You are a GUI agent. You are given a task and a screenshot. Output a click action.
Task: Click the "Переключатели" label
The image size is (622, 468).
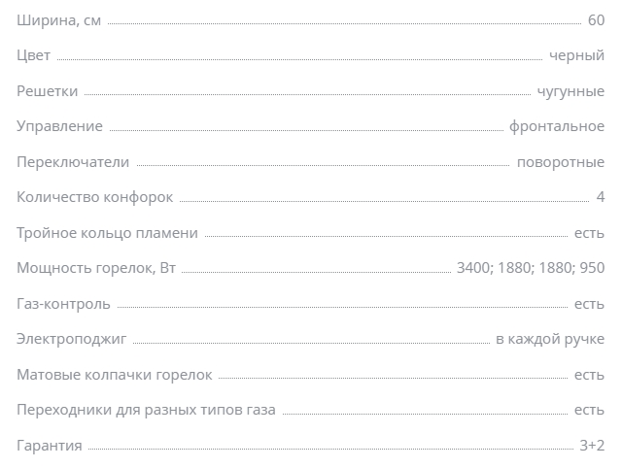(x=73, y=162)
